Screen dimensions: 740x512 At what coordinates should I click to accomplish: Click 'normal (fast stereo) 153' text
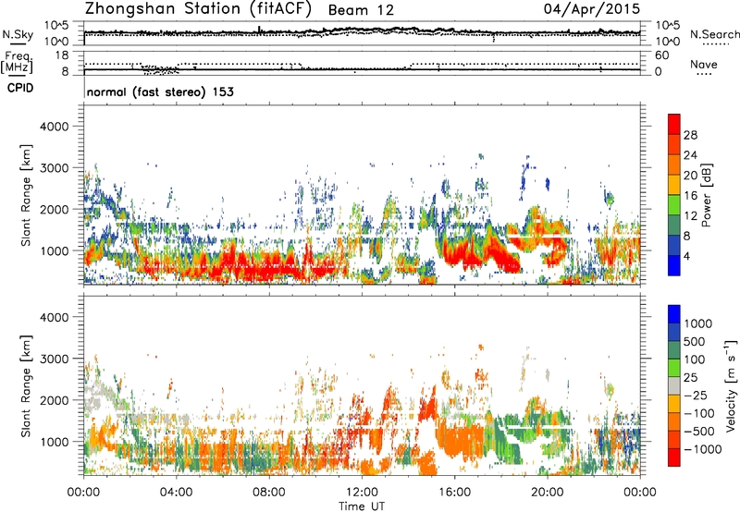pos(160,91)
